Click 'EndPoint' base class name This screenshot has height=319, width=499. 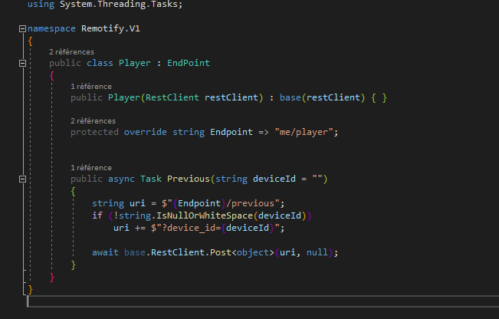coord(189,63)
